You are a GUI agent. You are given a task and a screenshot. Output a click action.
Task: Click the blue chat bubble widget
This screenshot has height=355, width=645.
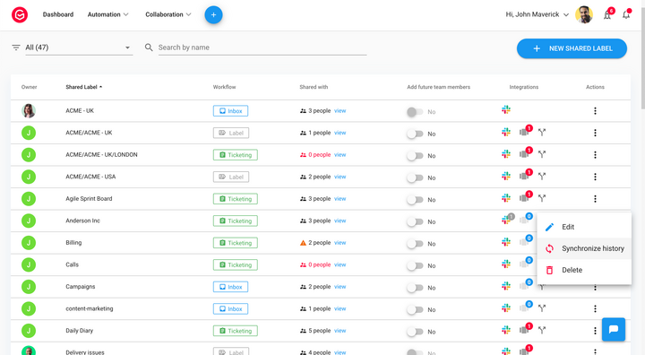pyautogui.click(x=614, y=329)
